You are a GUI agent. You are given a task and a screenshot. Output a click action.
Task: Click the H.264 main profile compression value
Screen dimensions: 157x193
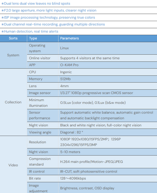pos(91,162)
